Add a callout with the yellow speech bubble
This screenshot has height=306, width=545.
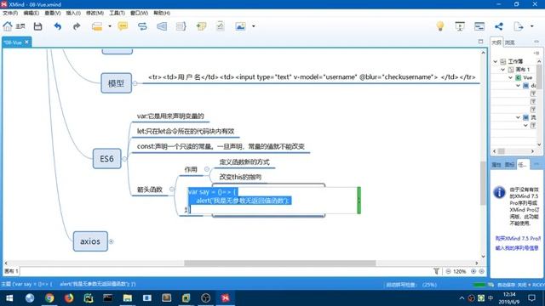[123, 26]
